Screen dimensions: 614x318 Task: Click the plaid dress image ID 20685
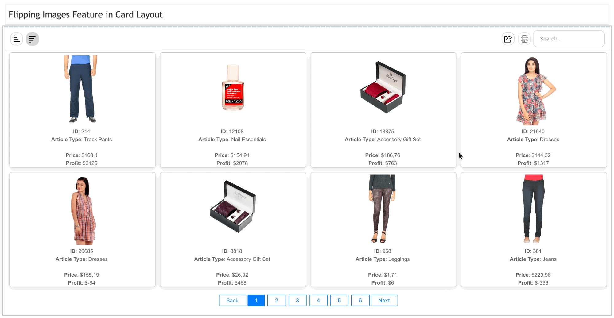pos(82,210)
